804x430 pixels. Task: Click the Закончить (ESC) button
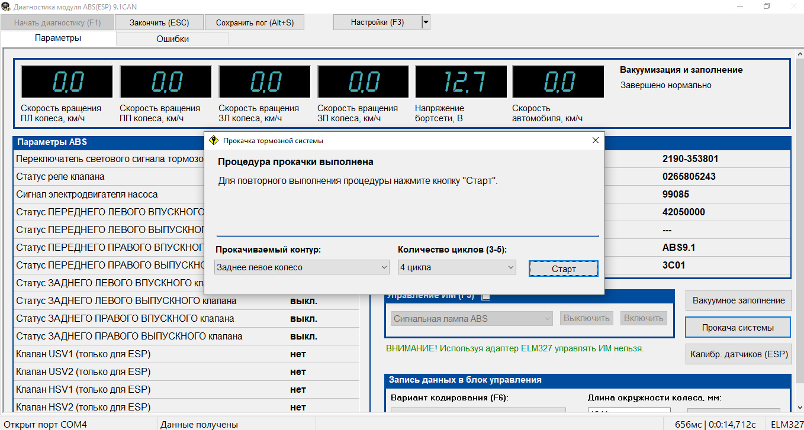click(x=159, y=22)
